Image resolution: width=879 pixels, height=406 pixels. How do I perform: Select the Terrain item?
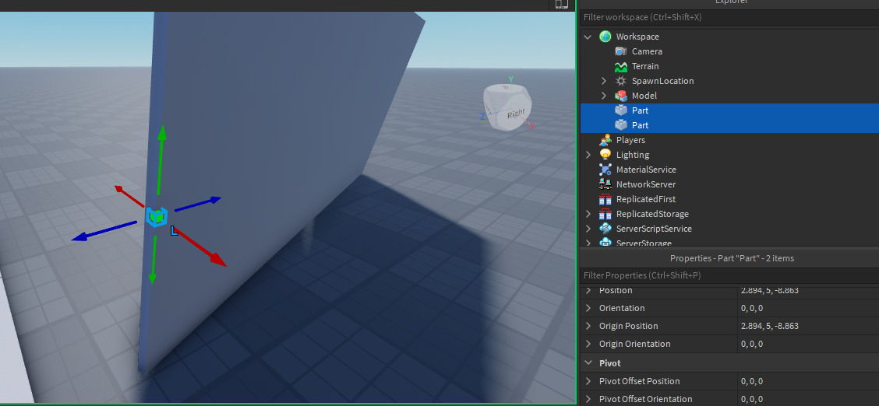coord(645,67)
